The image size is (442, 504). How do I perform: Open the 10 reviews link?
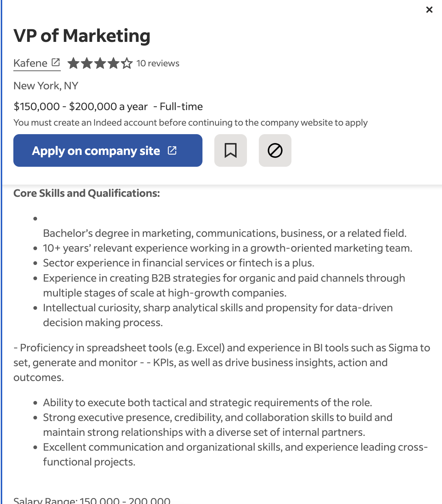click(158, 63)
